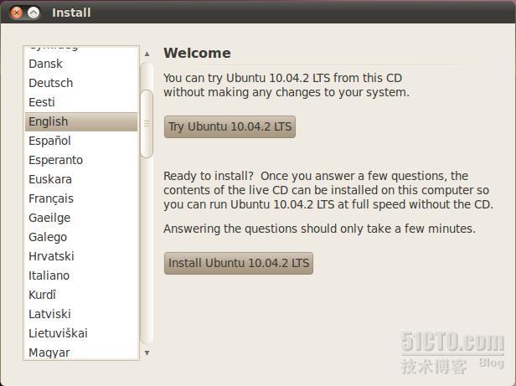The width and height of the screenshot is (516, 386).
Task: Pick Galego in the language list
Action: 81,237
